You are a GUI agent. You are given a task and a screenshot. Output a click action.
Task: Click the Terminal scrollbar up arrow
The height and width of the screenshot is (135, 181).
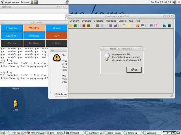tap(66, 15)
